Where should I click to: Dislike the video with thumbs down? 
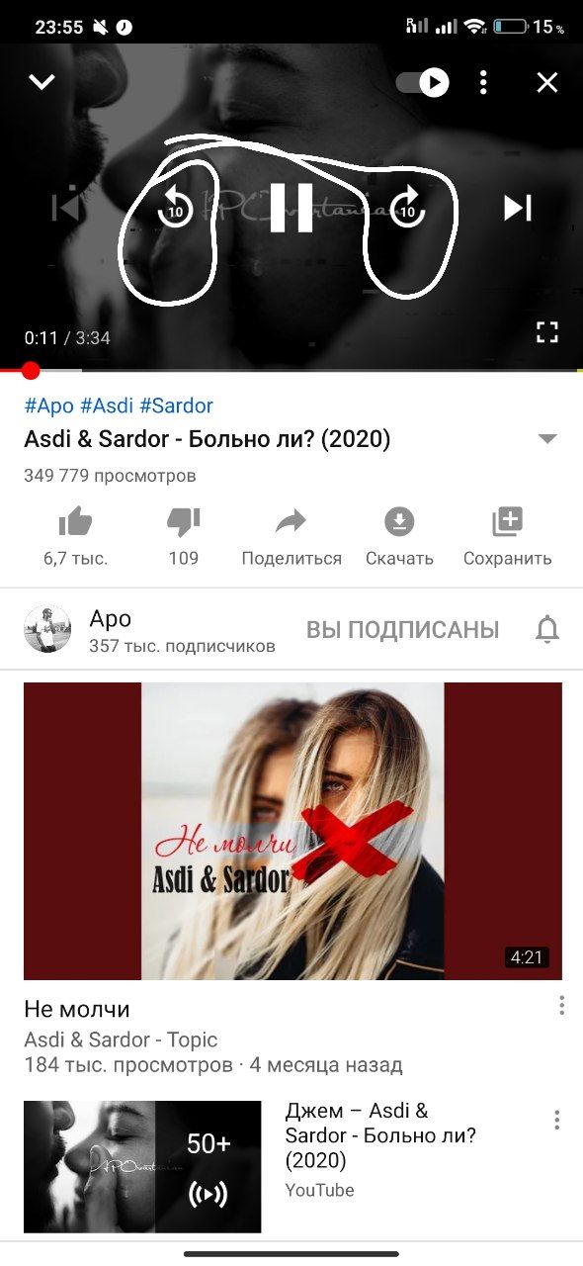coord(183,521)
